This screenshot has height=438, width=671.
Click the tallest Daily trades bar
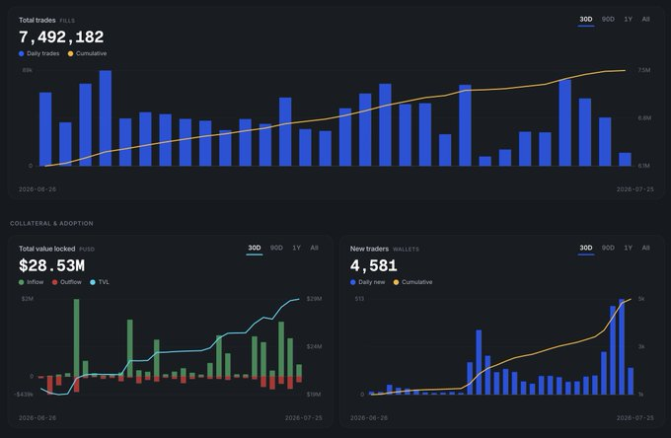(x=106, y=118)
